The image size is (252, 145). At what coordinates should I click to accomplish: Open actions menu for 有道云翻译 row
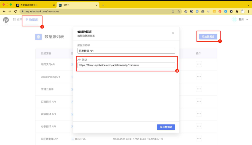coord(199,89)
